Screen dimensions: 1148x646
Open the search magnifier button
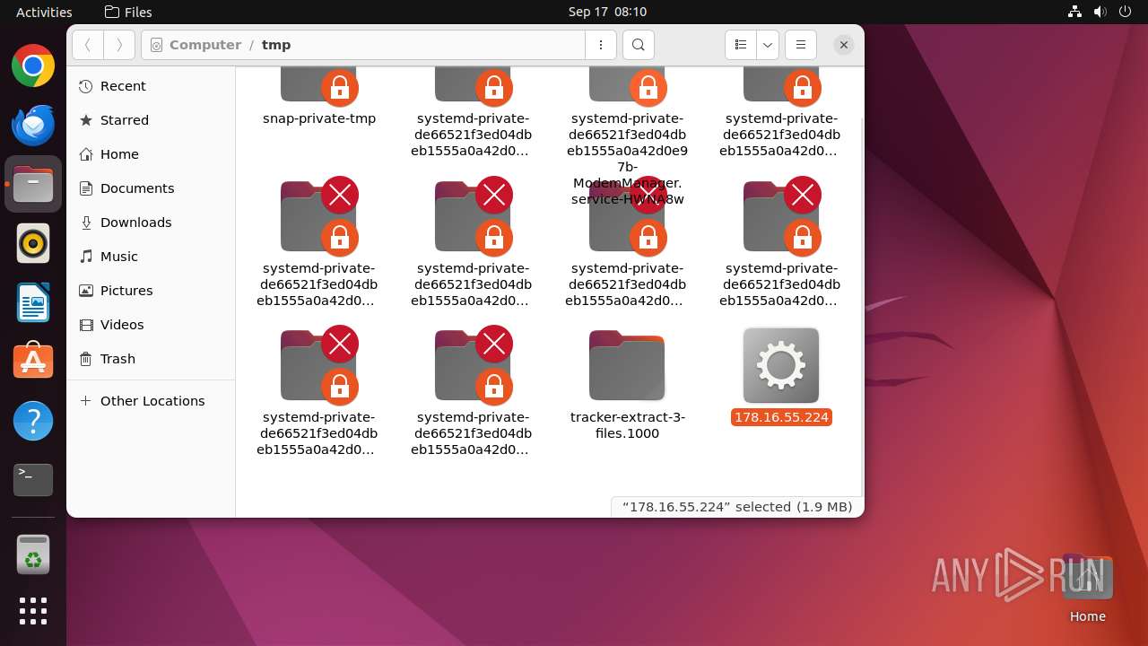638,45
